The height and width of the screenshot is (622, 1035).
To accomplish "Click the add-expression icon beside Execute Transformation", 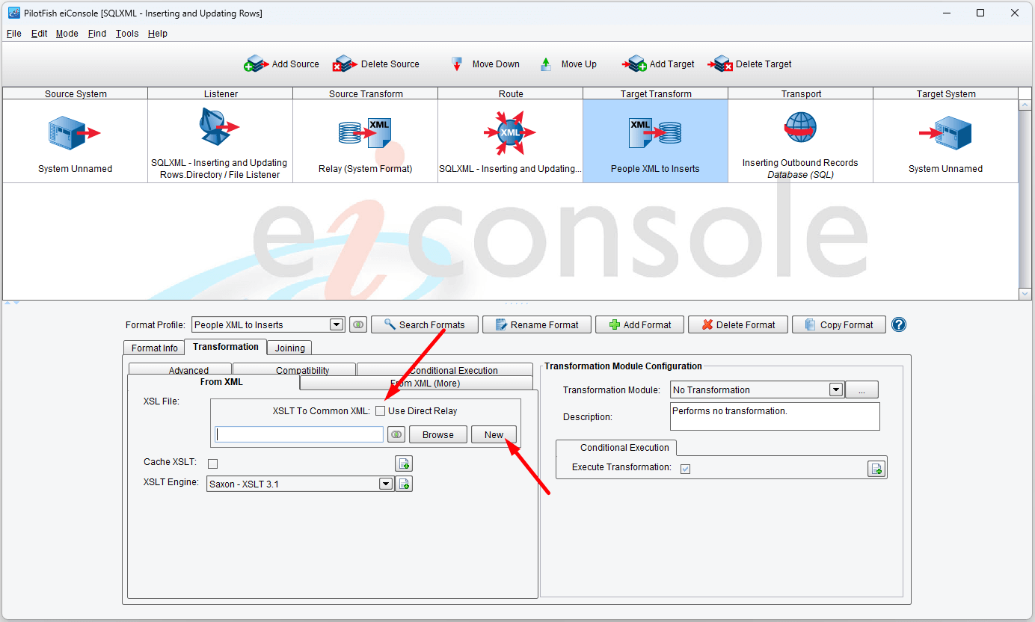I will pyautogui.click(x=876, y=468).
